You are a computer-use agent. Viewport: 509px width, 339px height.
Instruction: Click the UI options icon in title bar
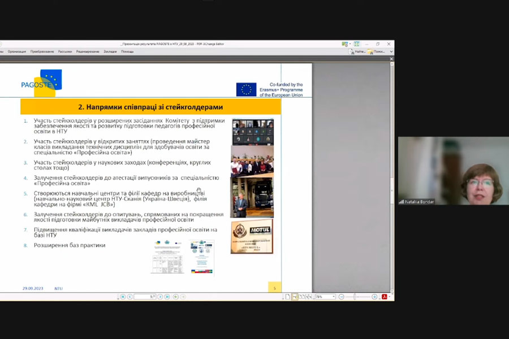point(345,44)
